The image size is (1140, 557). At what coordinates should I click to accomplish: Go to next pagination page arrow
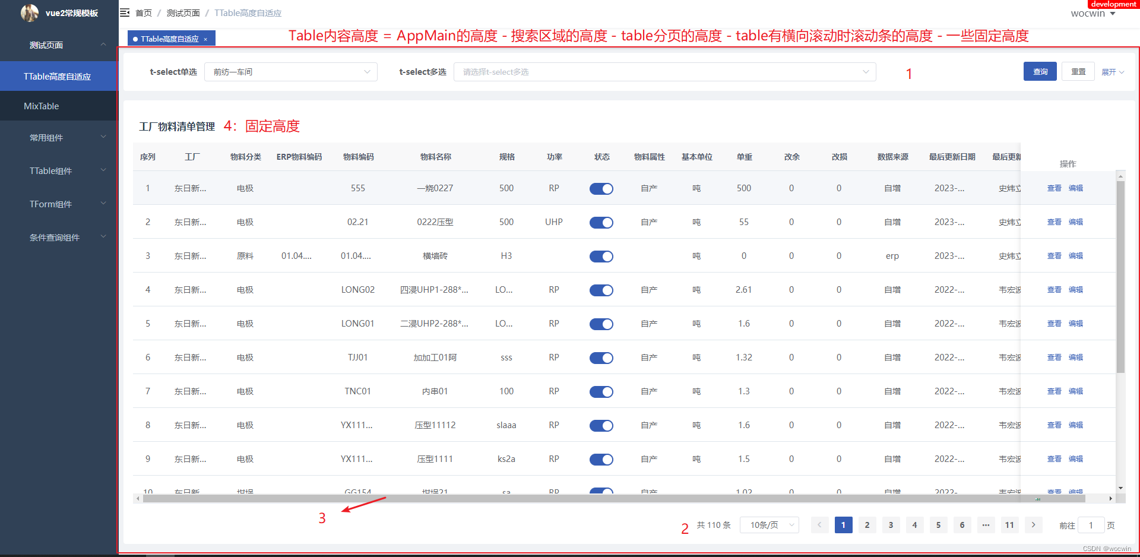pos(1033,525)
